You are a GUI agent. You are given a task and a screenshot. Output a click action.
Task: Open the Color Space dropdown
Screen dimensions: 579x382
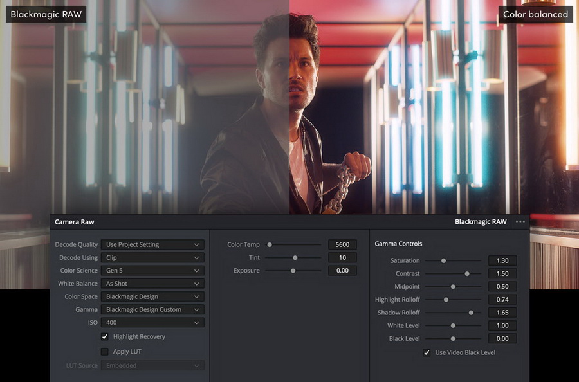coord(152,296)
